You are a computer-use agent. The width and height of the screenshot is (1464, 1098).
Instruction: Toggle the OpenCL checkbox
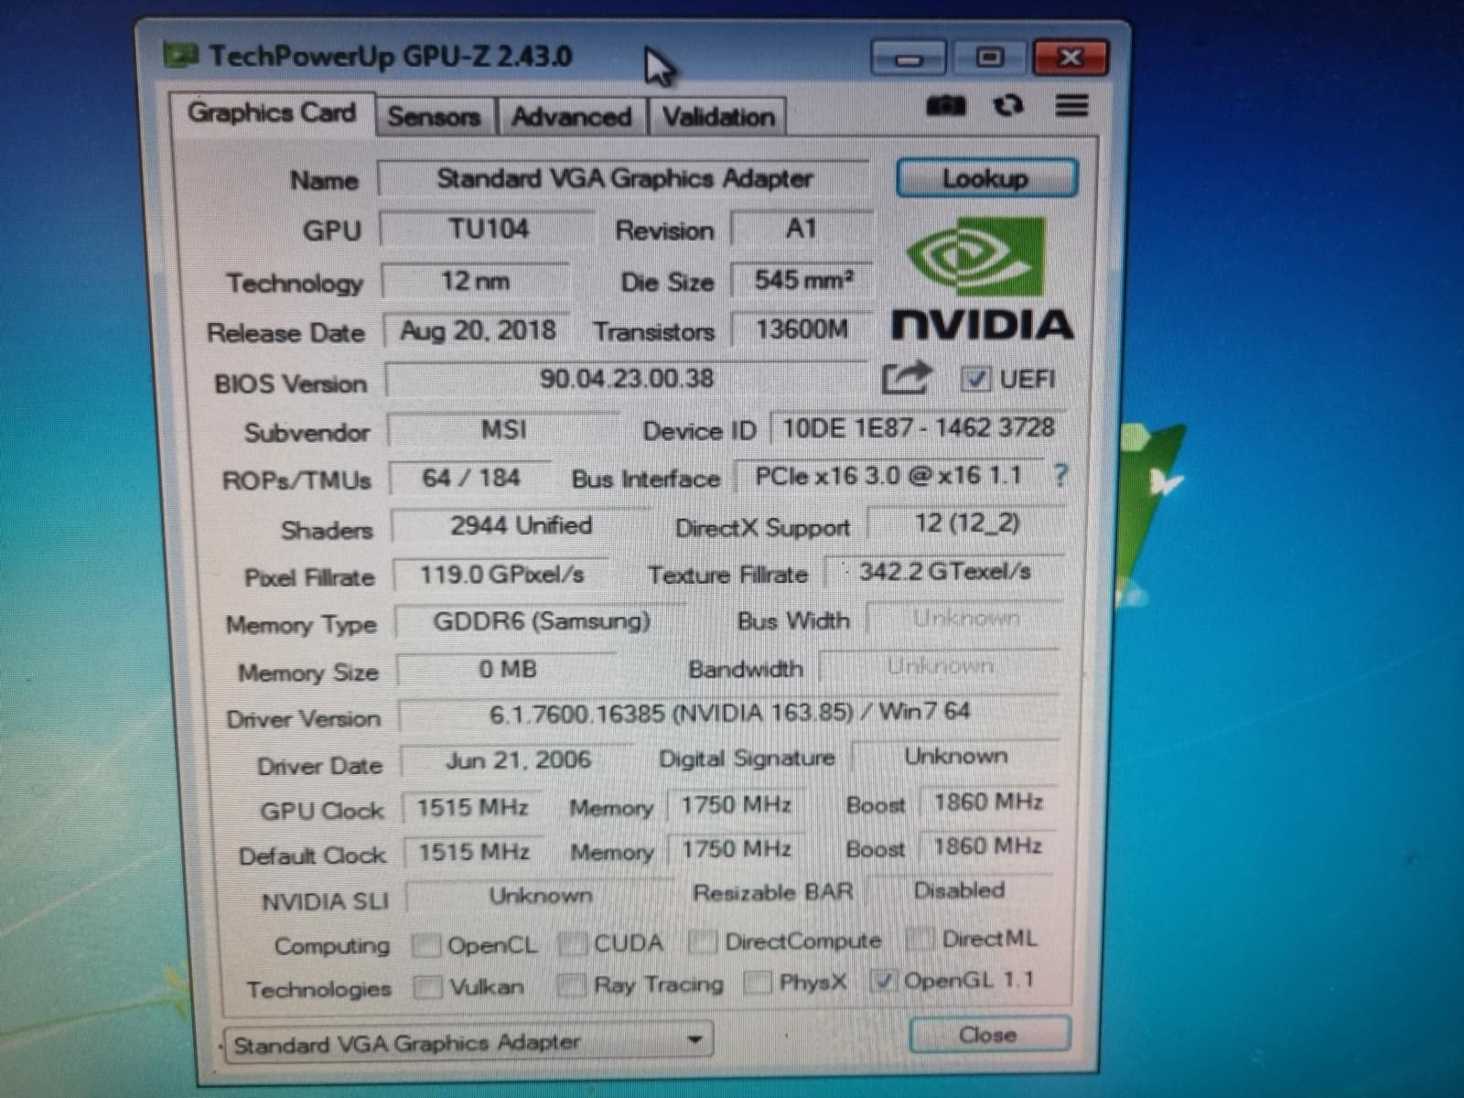pyautogui.click(x=425, y=944)
